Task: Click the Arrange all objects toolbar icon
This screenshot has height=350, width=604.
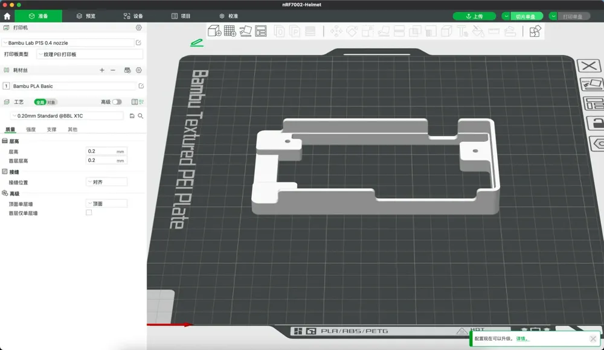Action: tap(261, 31)
